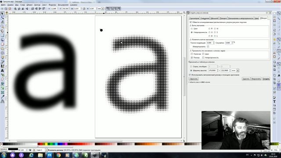281x158 pixels.
Task: Select the Tweak tool
Action: click(x=2, y=22)
